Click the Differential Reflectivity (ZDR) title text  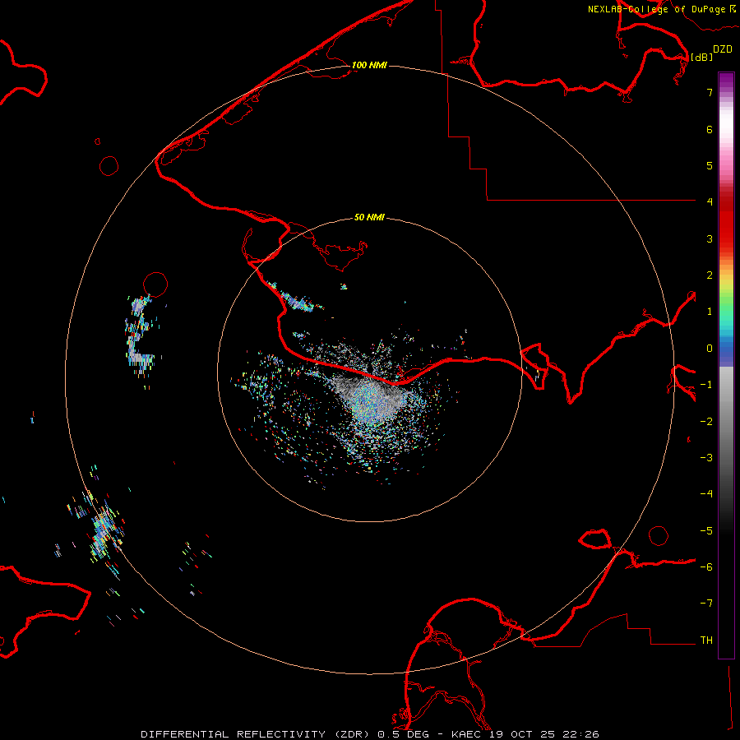256,734
